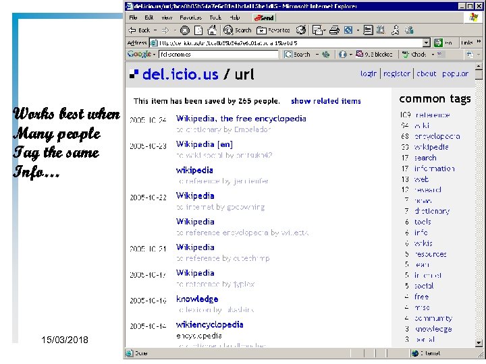Click the 'community' common tag
486x364 pixels.
(x=433, y=318)
